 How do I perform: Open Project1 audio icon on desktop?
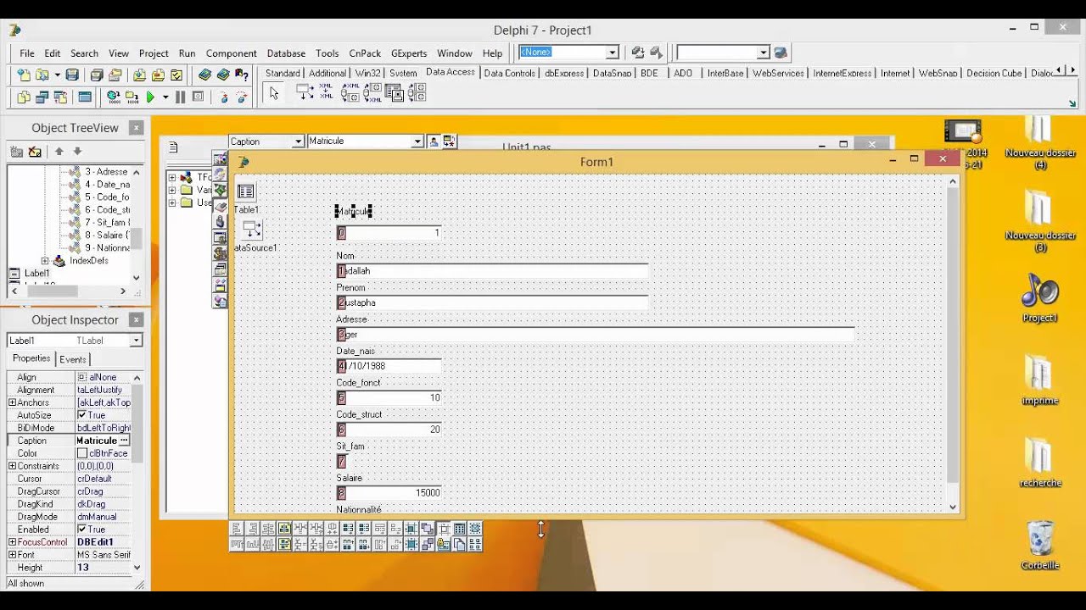point(1040,298)
